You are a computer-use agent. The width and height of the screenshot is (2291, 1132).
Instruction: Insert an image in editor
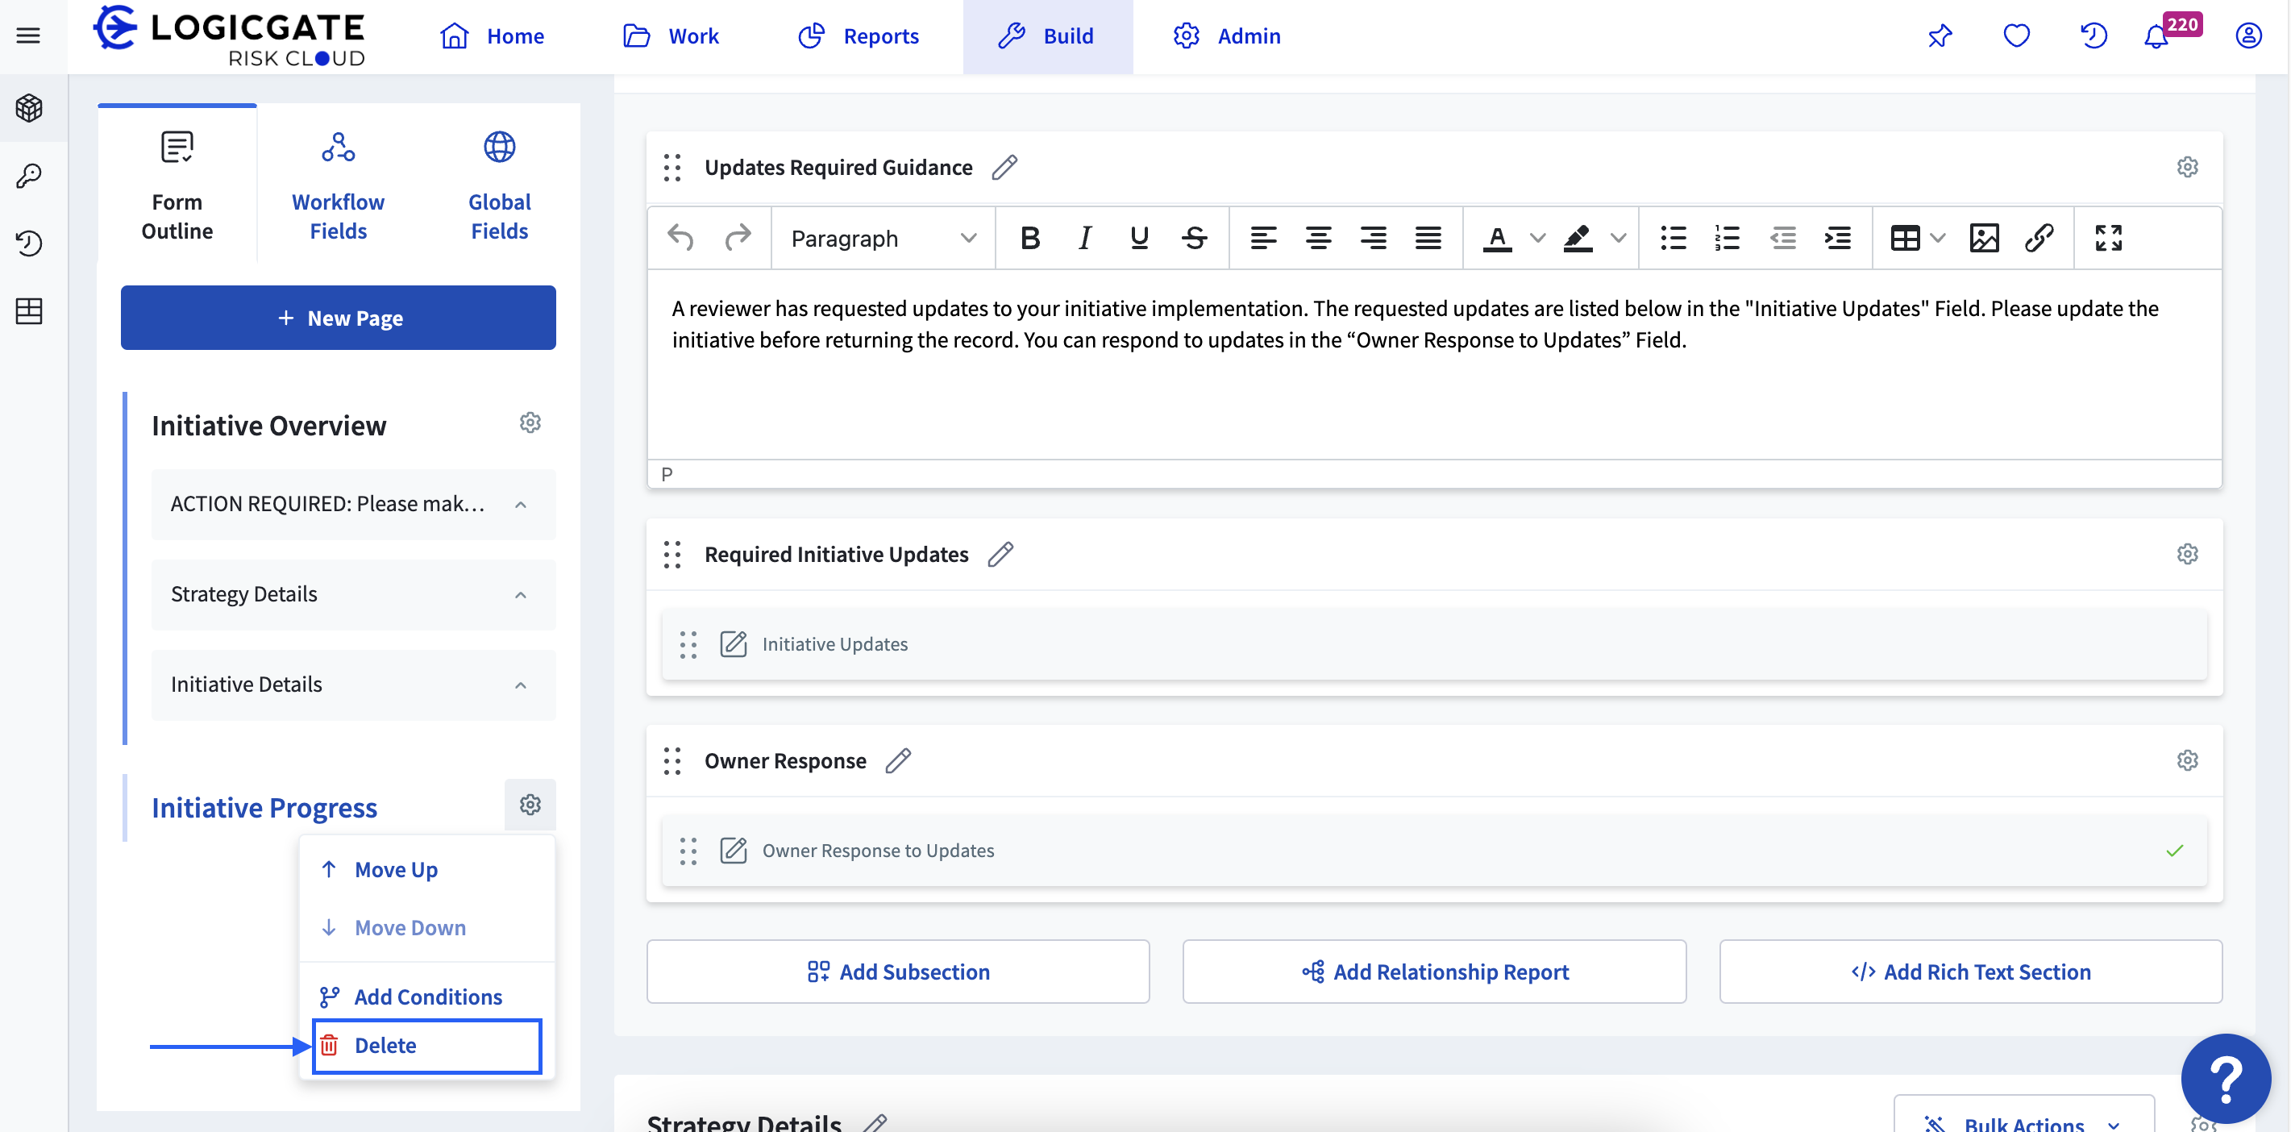1984,237
